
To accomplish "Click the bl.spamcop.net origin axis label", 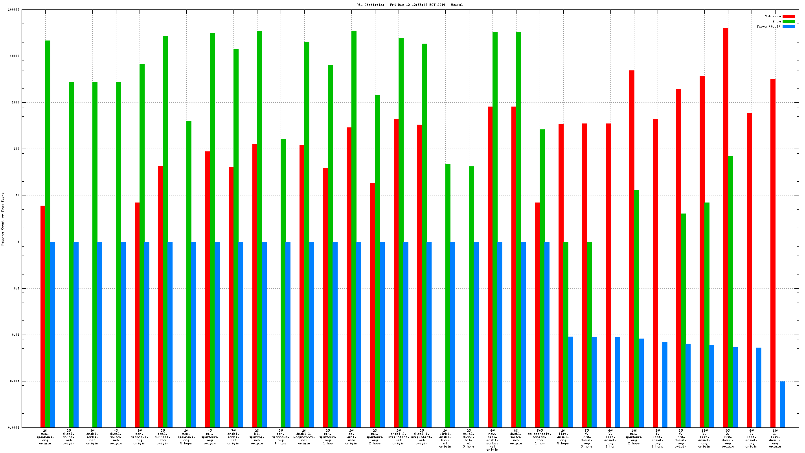I will coord(257,437).
